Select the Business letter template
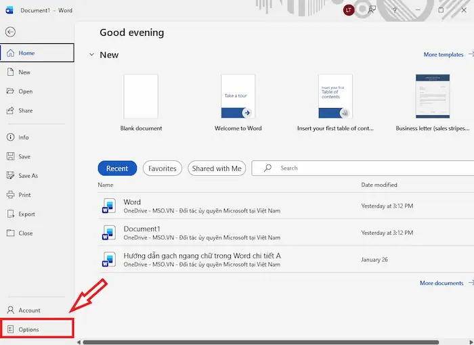Image resolution: width=474 pixels, height=345 pixels. [x=433, y=97]
